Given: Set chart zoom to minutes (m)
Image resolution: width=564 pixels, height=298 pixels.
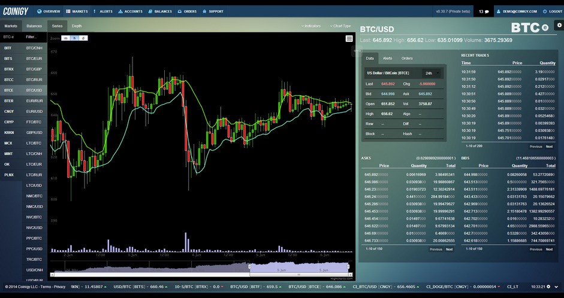Looking at the screenshot, I should click(66, 38).
